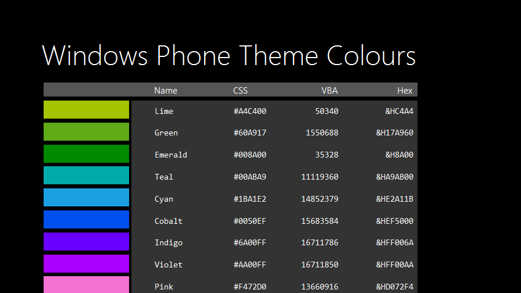Viewport: 521px width, 293px height.
Task: Click Hex value &H17A960
Action: point(395,133)
